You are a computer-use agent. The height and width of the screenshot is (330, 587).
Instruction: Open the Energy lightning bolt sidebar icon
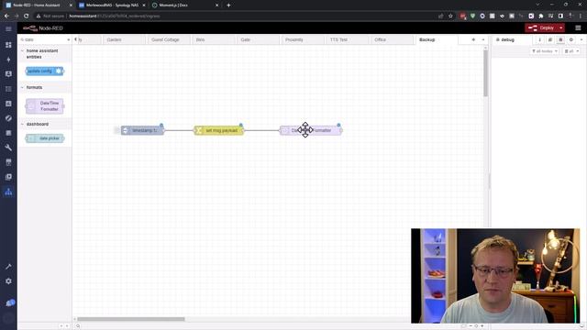pyautogui.click(x=8, y=60)
